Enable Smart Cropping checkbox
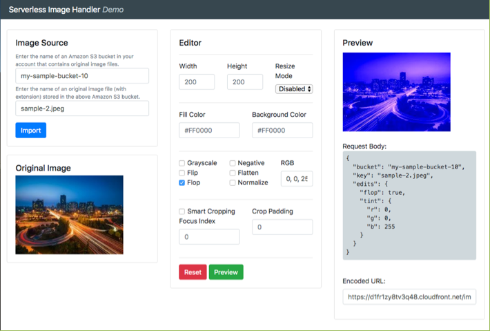 [182, 211]
